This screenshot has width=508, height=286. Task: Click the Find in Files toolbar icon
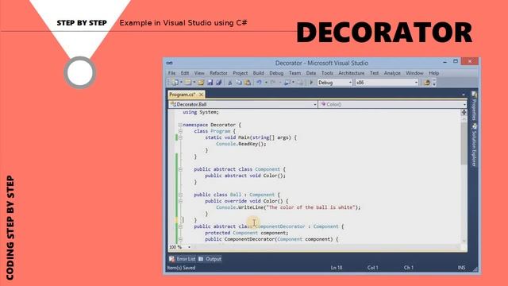(x=426, y=83)
